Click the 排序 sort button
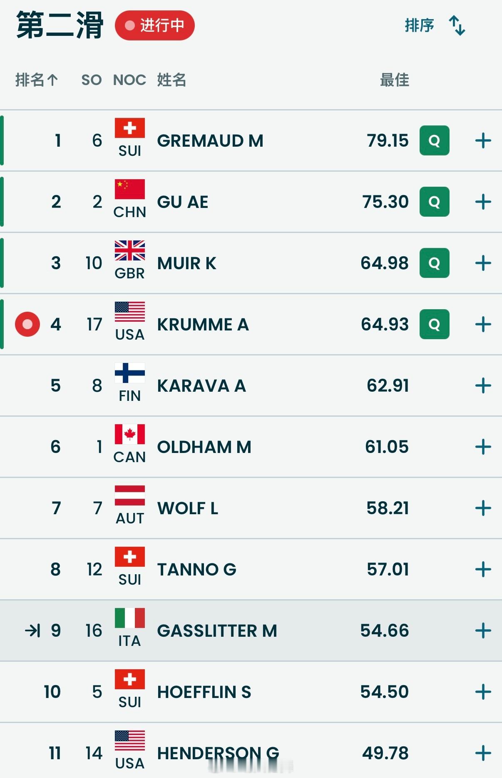The image size is (502, 778). click(x=419, y=25)
